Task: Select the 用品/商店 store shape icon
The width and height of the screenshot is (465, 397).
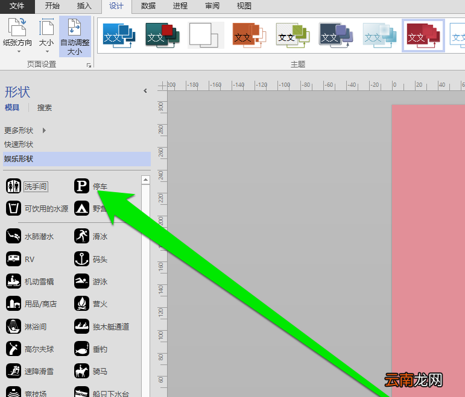Action: point(13,304)
